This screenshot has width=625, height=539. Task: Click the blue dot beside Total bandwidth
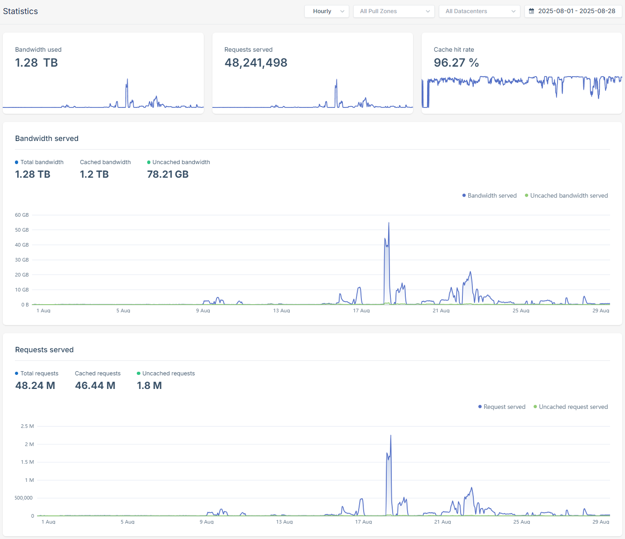coord(17,162)
